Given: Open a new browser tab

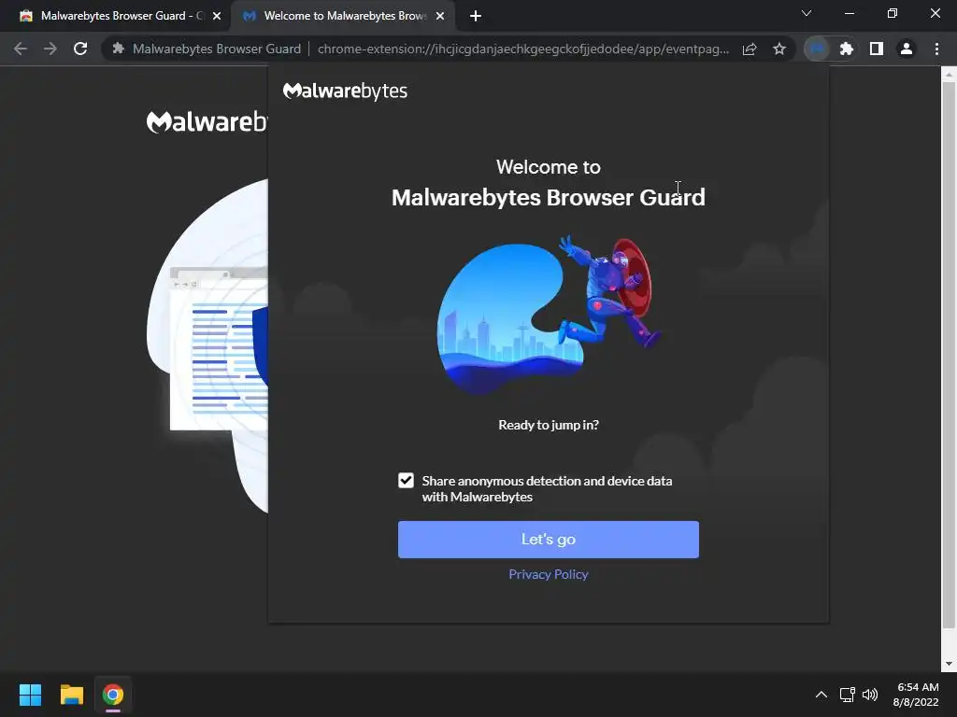Looking at the screenshot, I should coord(476,16).
